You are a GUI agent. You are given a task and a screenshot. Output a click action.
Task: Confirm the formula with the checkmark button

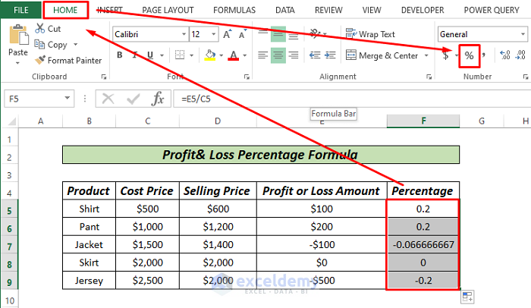tap(133, 99)
